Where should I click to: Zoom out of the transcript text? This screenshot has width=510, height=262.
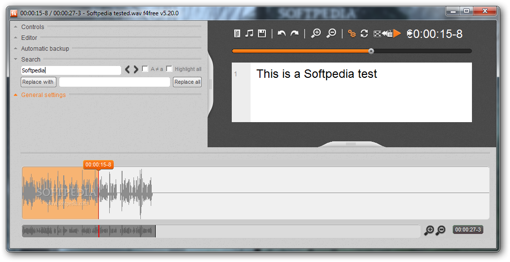point(332,33)
